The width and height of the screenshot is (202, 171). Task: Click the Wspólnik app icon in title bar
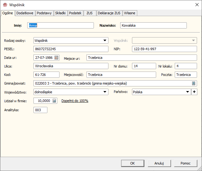(x=5, y=5)
